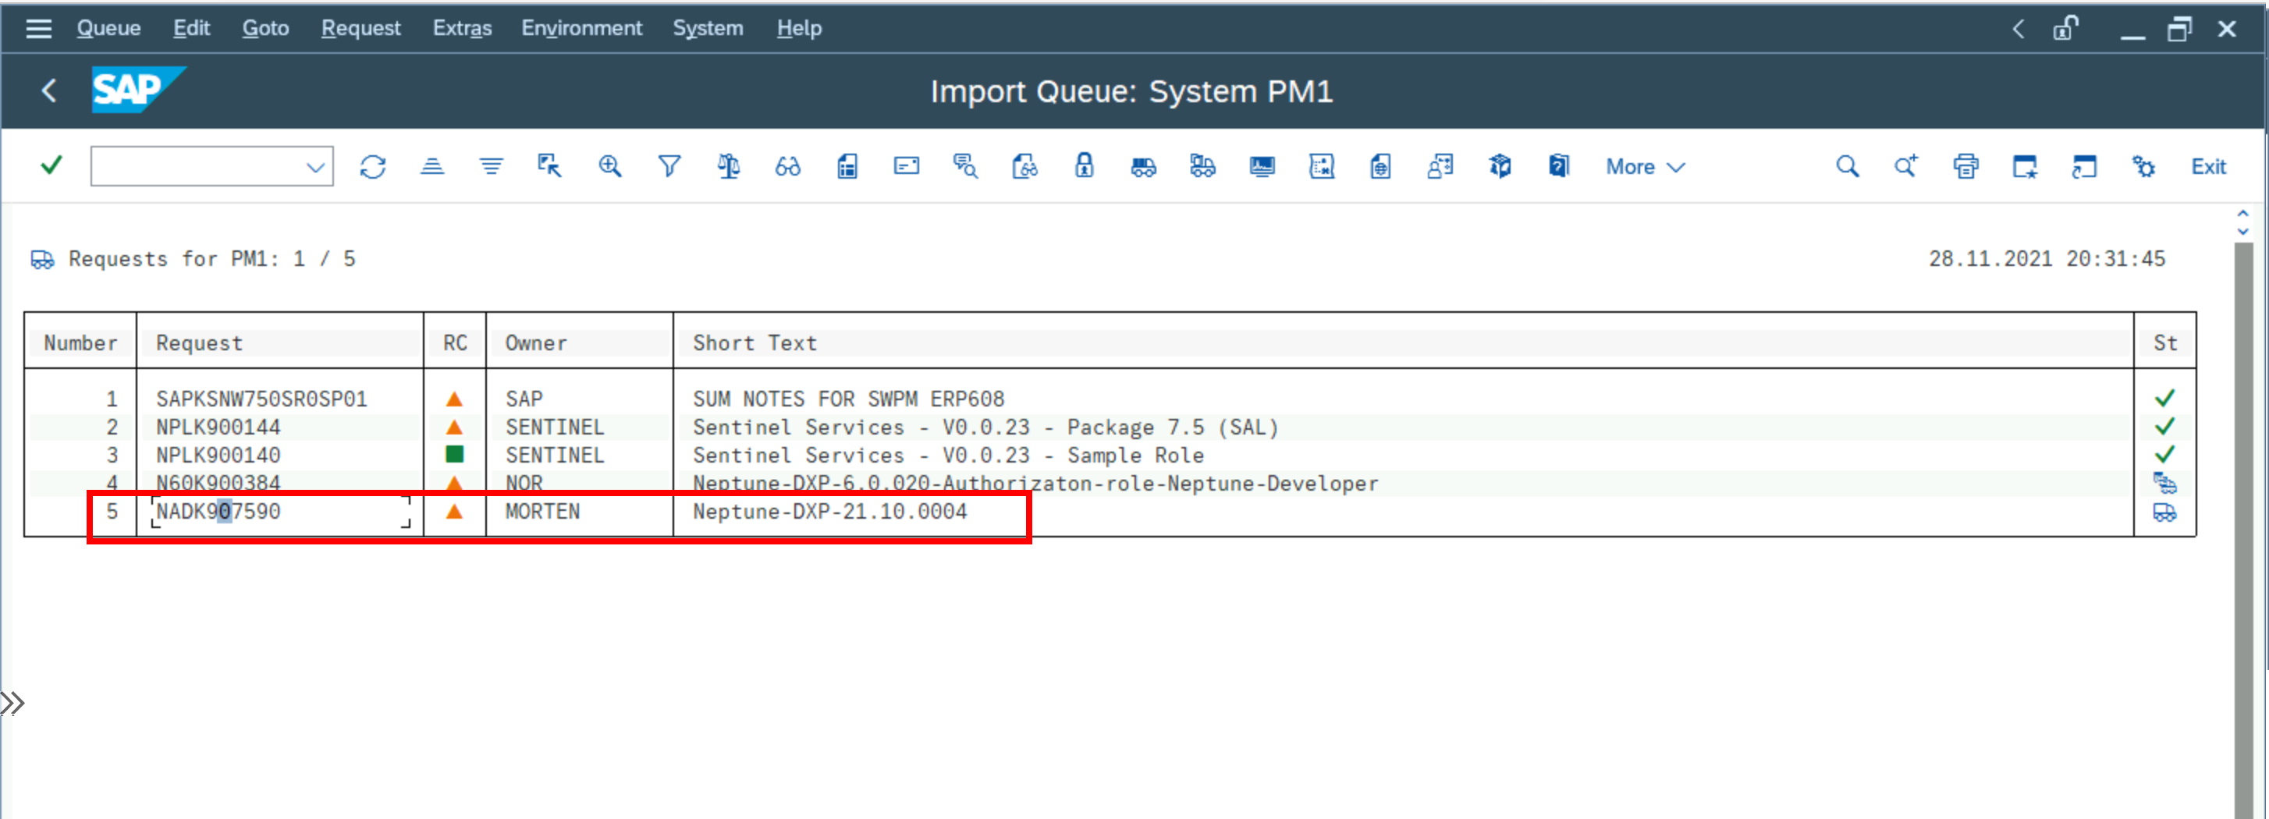Click the map-like document history icon
The image size is (2269, 819).
(x=1321, y=166)
